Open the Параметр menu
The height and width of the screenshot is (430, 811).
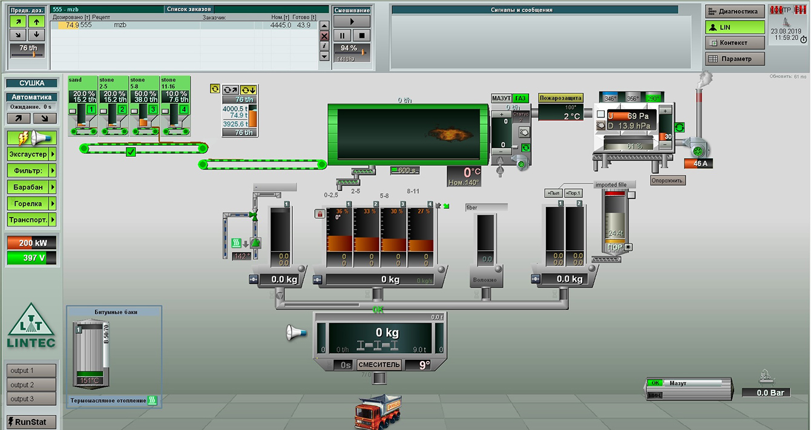click(734, 59)
